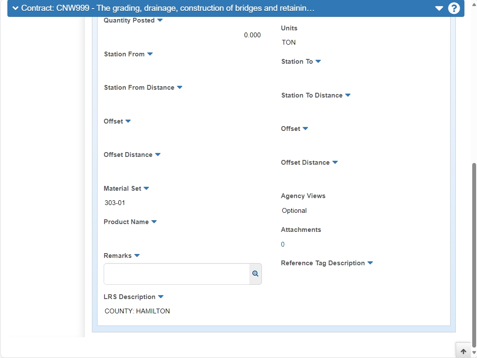The height and width of the screenshot is (358, 477).
Task: Click the Attachments label
Action: [x=301, y=230]
